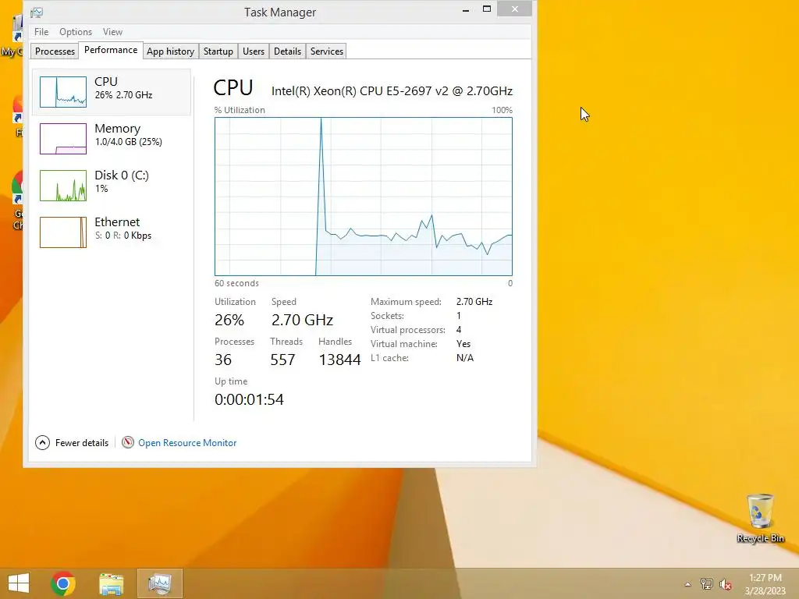Screen dimensions: 799x599
Task: Click the 2.70 GHz speed value
Action: click(x=302, y=320)
